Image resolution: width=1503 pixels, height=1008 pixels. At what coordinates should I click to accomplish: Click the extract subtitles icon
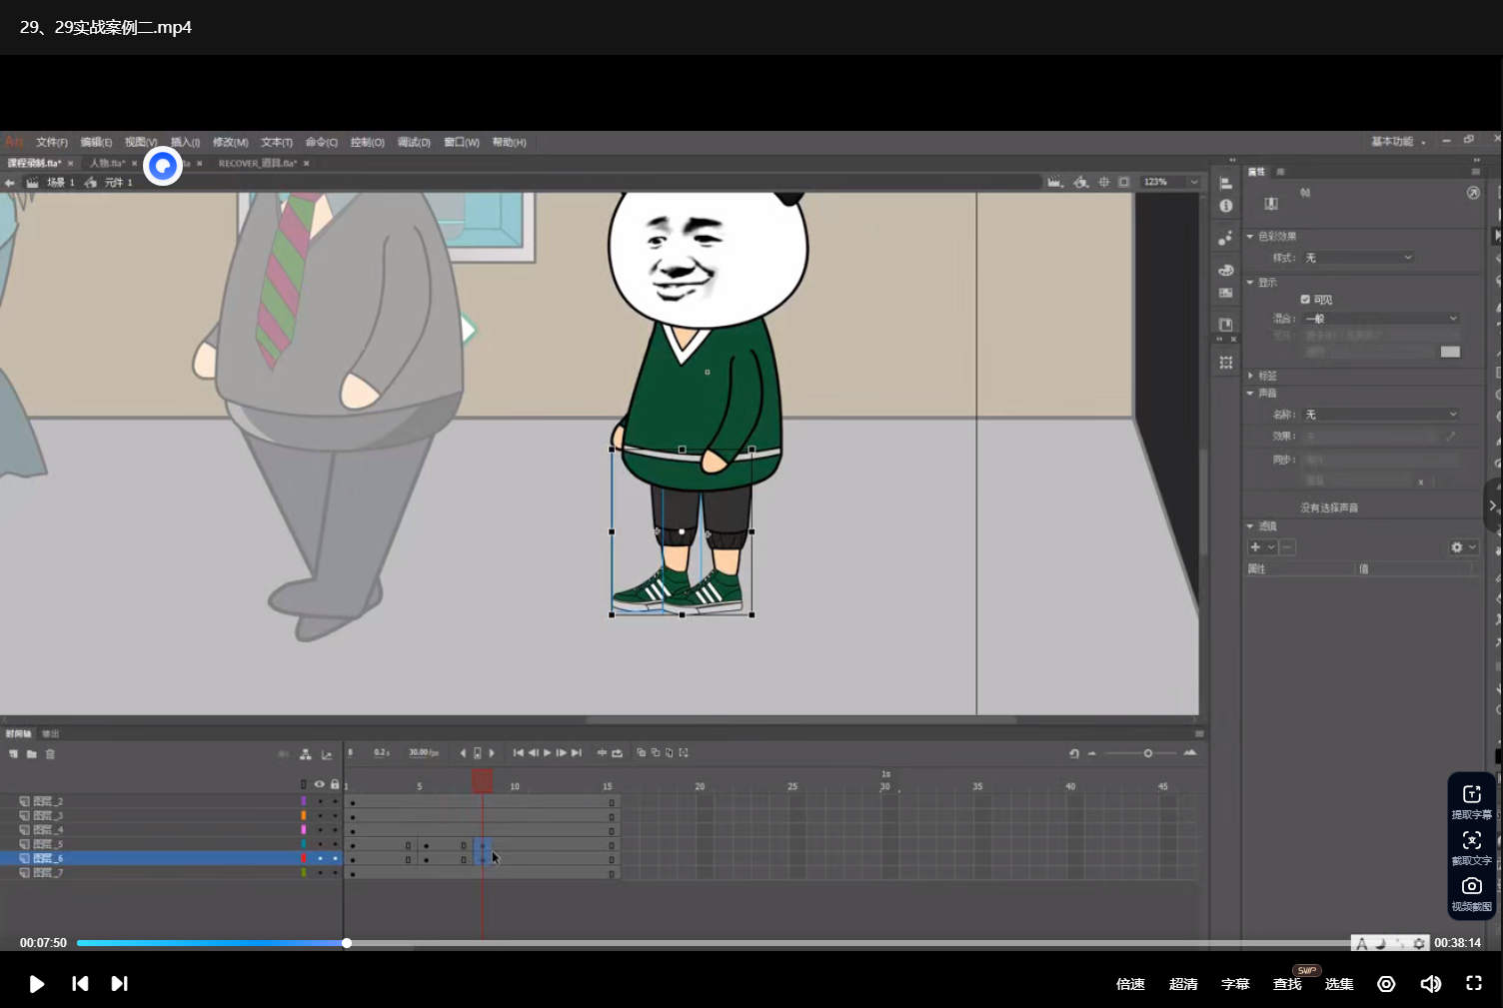(x=1471, y=794)
